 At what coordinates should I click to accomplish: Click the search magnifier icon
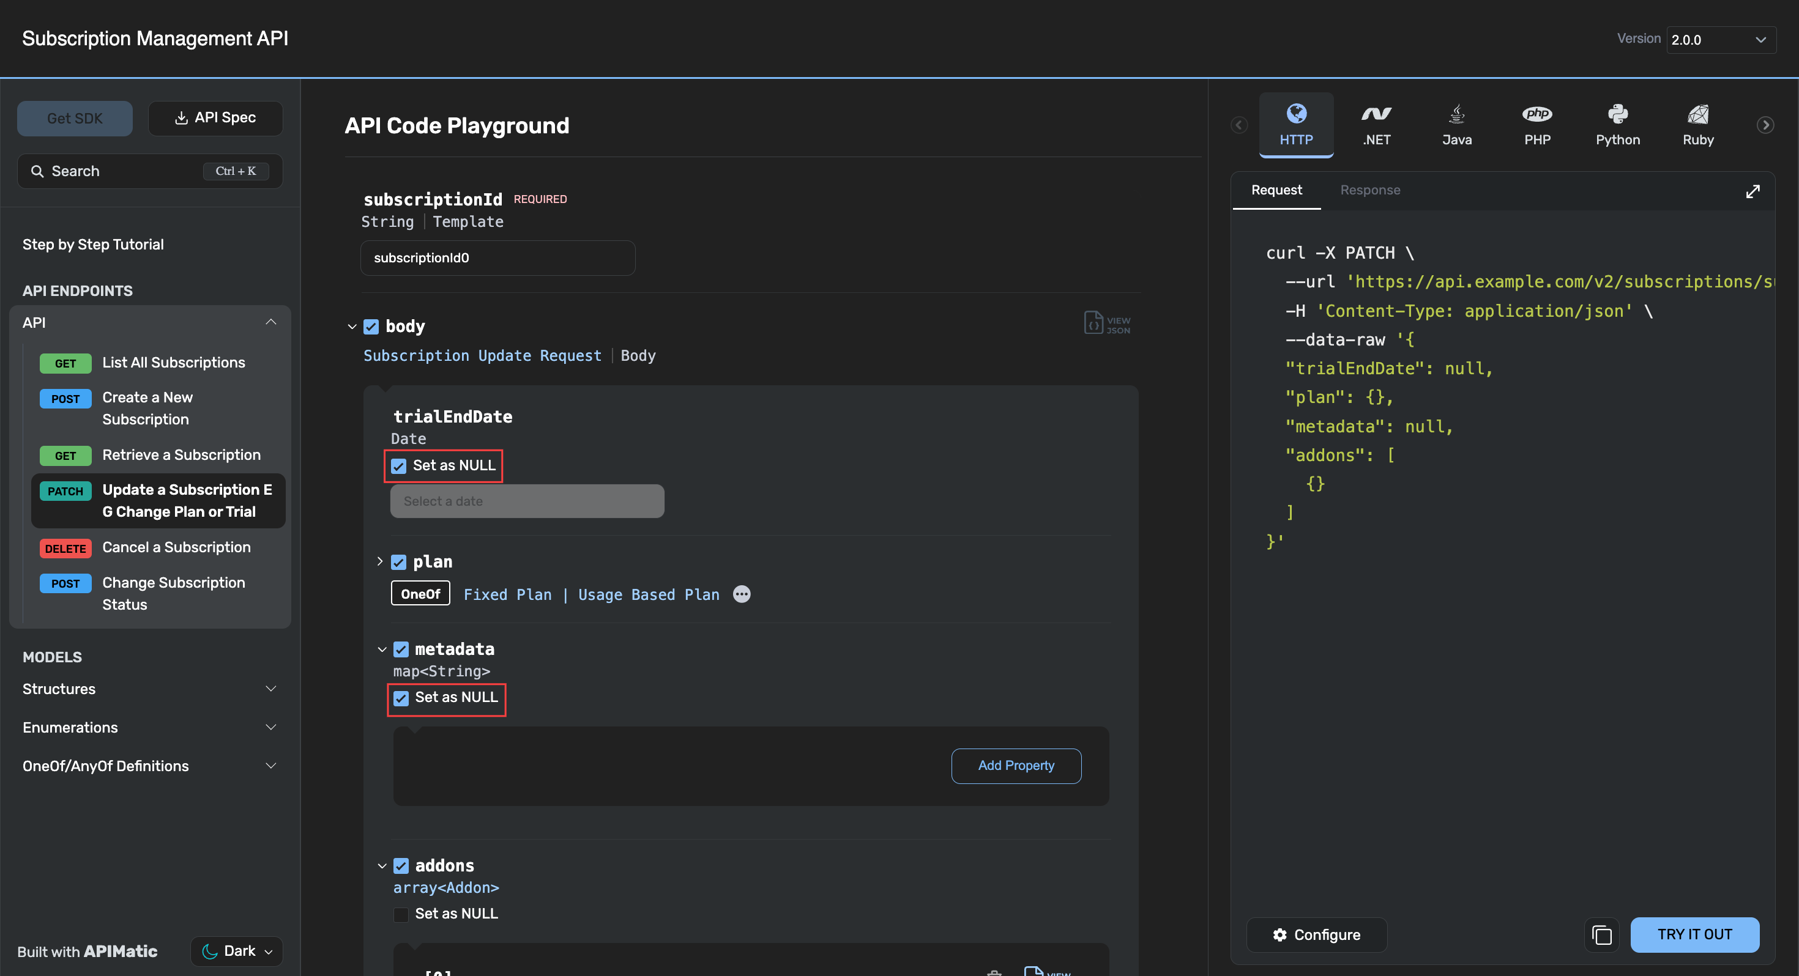pos(37,171)
